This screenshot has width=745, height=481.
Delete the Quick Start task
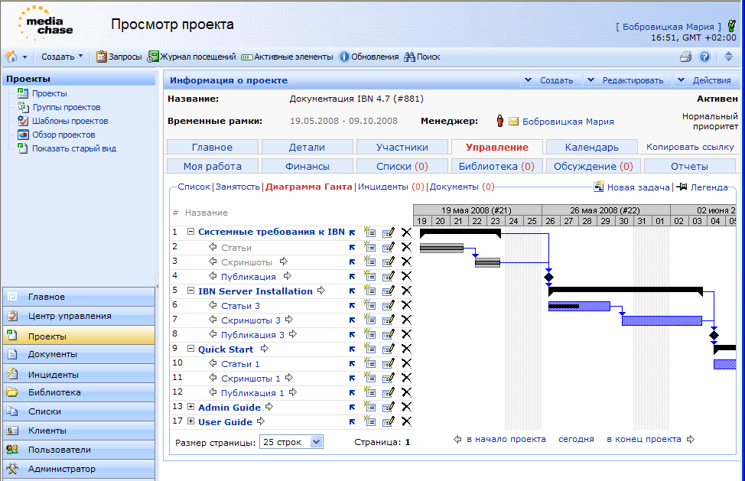(406, 349)
